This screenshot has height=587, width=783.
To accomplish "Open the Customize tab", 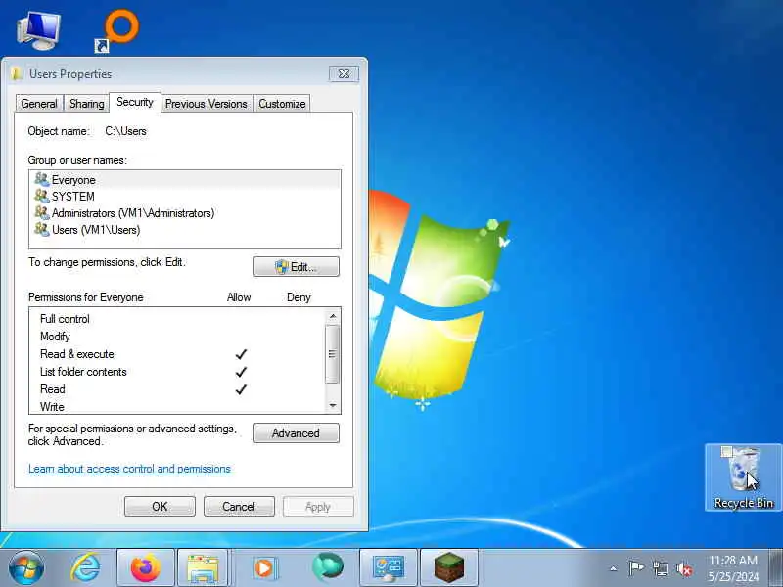I will [x=282, y=104].
